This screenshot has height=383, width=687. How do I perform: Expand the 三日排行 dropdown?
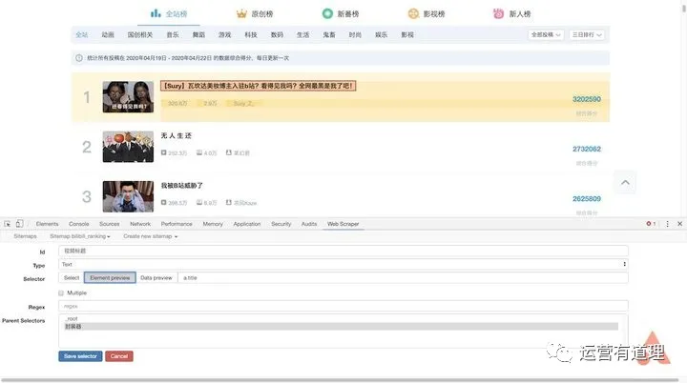(x=587, y=34)
